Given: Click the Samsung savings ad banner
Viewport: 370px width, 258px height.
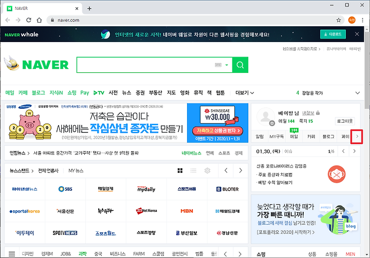Looking at the screenshot, I should coord(126,123).
